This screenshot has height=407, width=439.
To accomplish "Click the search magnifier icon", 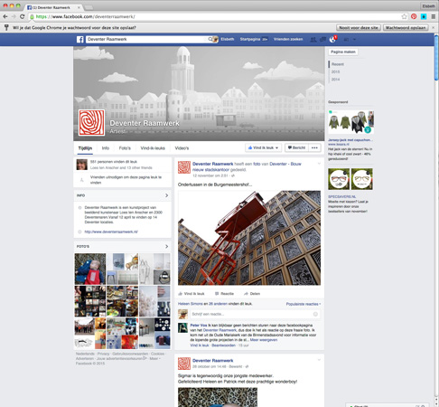I will pyautogui.click(x=210, y=39).
